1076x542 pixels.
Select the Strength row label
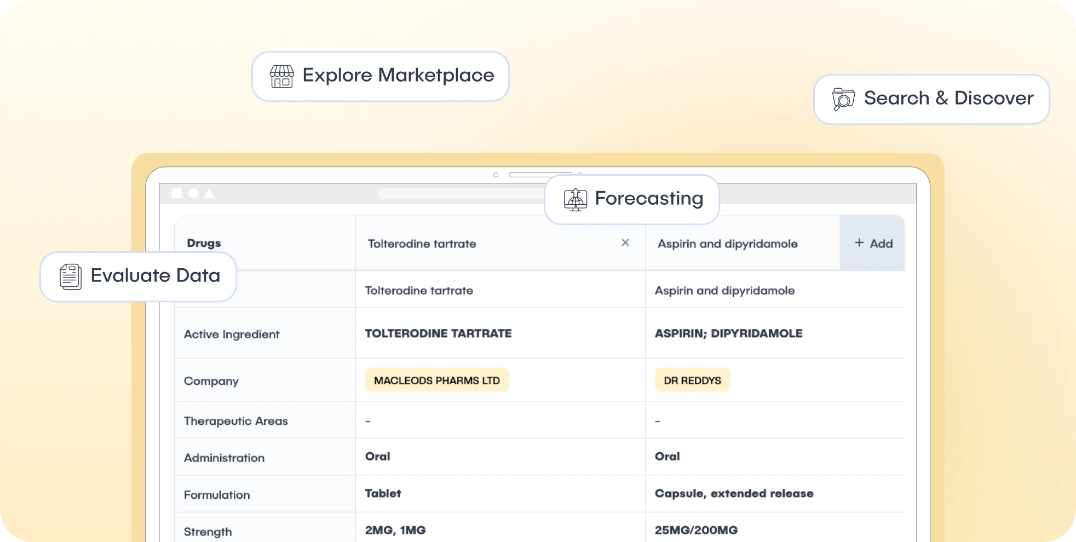[x=208, y=532]
